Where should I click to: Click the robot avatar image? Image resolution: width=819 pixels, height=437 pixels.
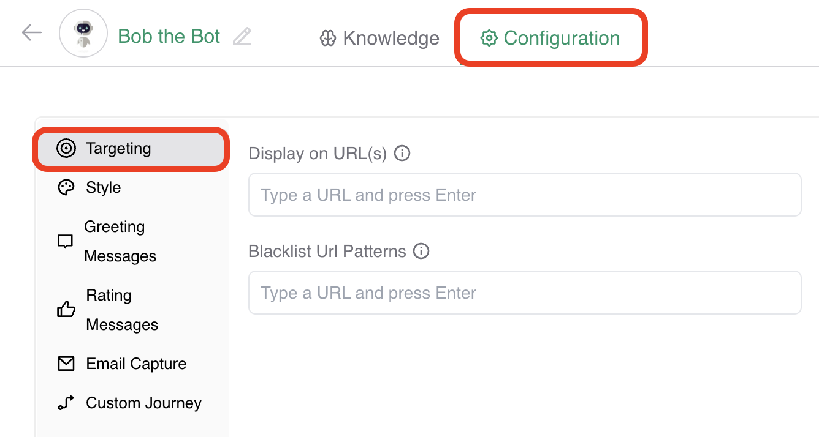[83, 34]
